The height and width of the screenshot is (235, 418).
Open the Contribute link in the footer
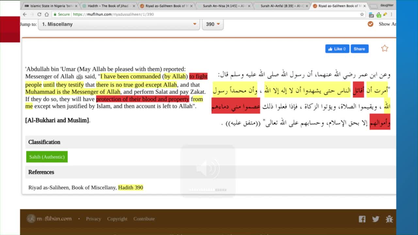(144, 219)
